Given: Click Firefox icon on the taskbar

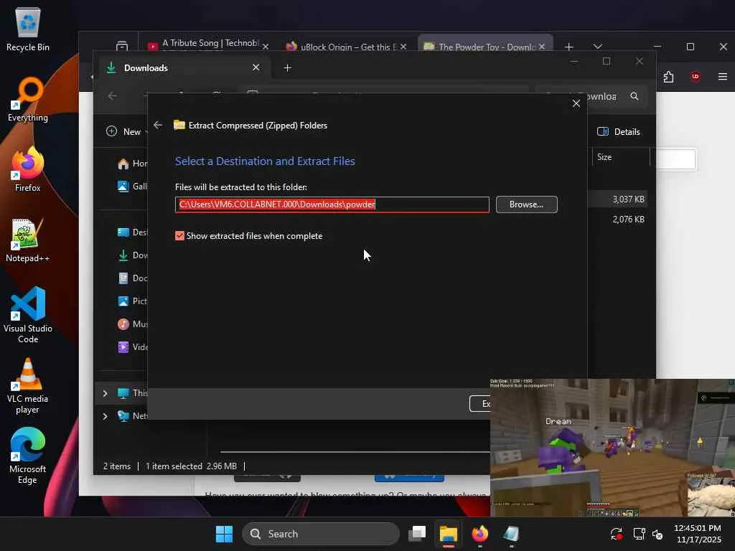Looking at the screenshot, I should coord(479,534).
